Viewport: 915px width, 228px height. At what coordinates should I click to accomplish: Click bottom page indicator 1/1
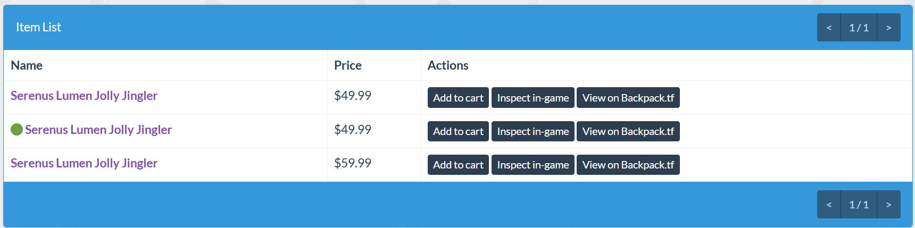pyautogui.click(x=859, y=205)
